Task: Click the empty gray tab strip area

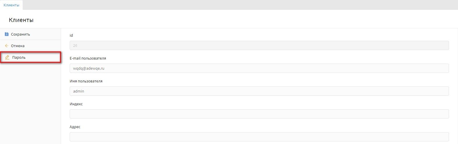Action: (232, 5)
